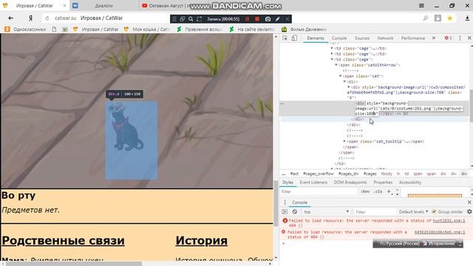Click the Bandicam magnifier icon
473x266 pixels.
tap(191, 18)
